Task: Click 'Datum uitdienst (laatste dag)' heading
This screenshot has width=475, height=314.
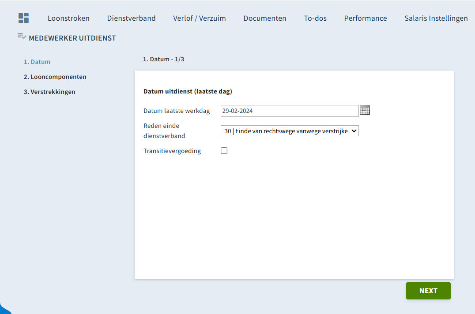Action: tap(188, 91)
